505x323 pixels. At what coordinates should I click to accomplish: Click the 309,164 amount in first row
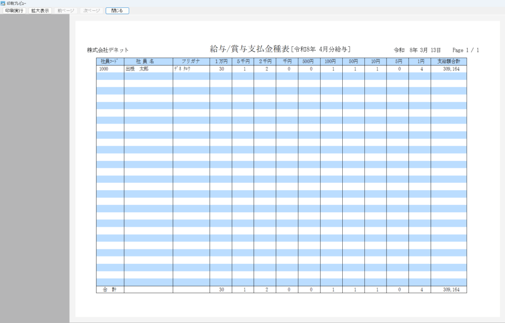451,69
